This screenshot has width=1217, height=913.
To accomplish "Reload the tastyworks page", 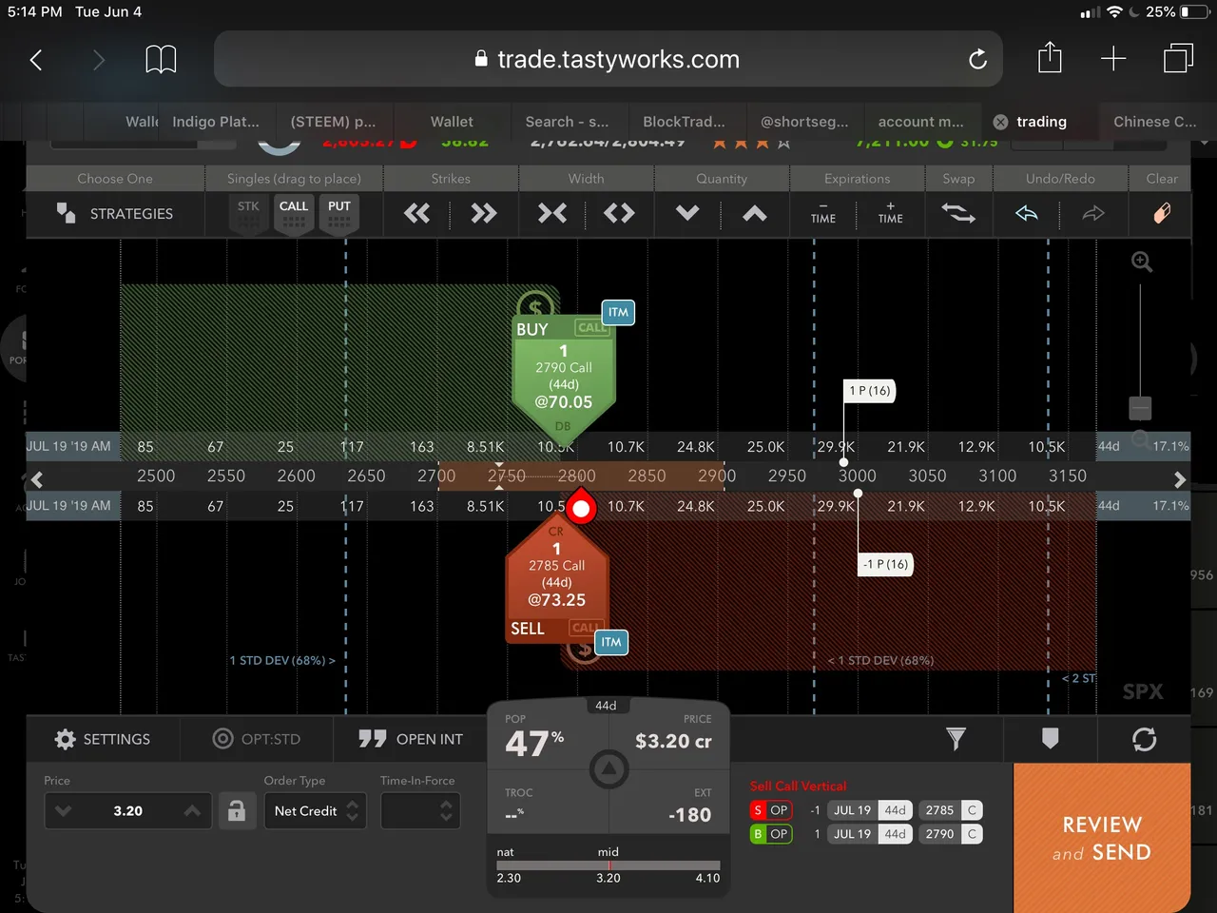I will [x=977, y=60].
